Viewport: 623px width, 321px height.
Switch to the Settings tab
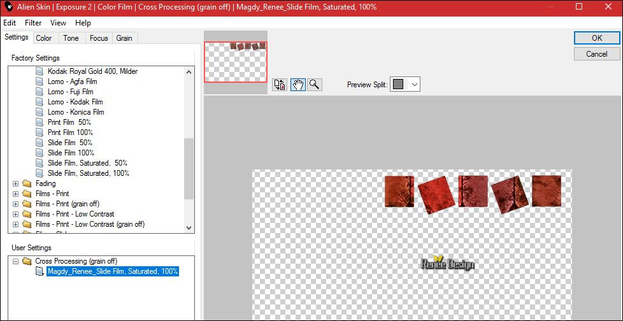pyautogui.click(x=17, y=37)
